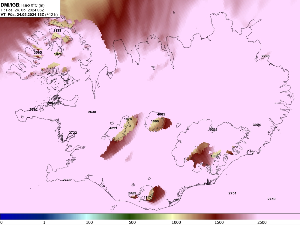This screenshot has width=300, height=225.
Task: Select the map value 2298
Action: 265,56
